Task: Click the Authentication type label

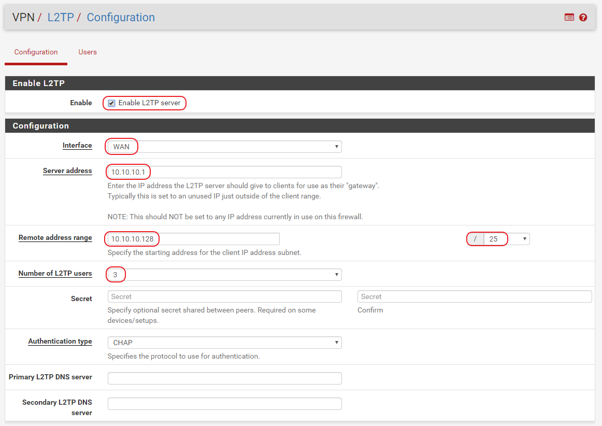Action: (60, 341)
